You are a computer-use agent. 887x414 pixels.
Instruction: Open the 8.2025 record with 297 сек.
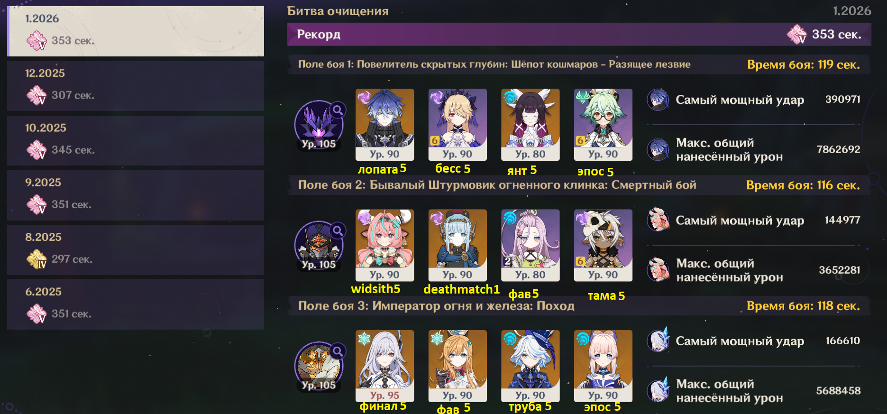tap(136, 250)
